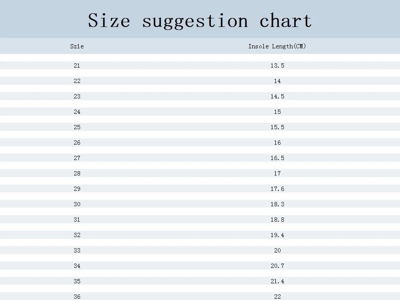This screenshot has width=400, height=300.
Task: Select the 'Insole Length(CM)' column header
Action: (277, 46)
